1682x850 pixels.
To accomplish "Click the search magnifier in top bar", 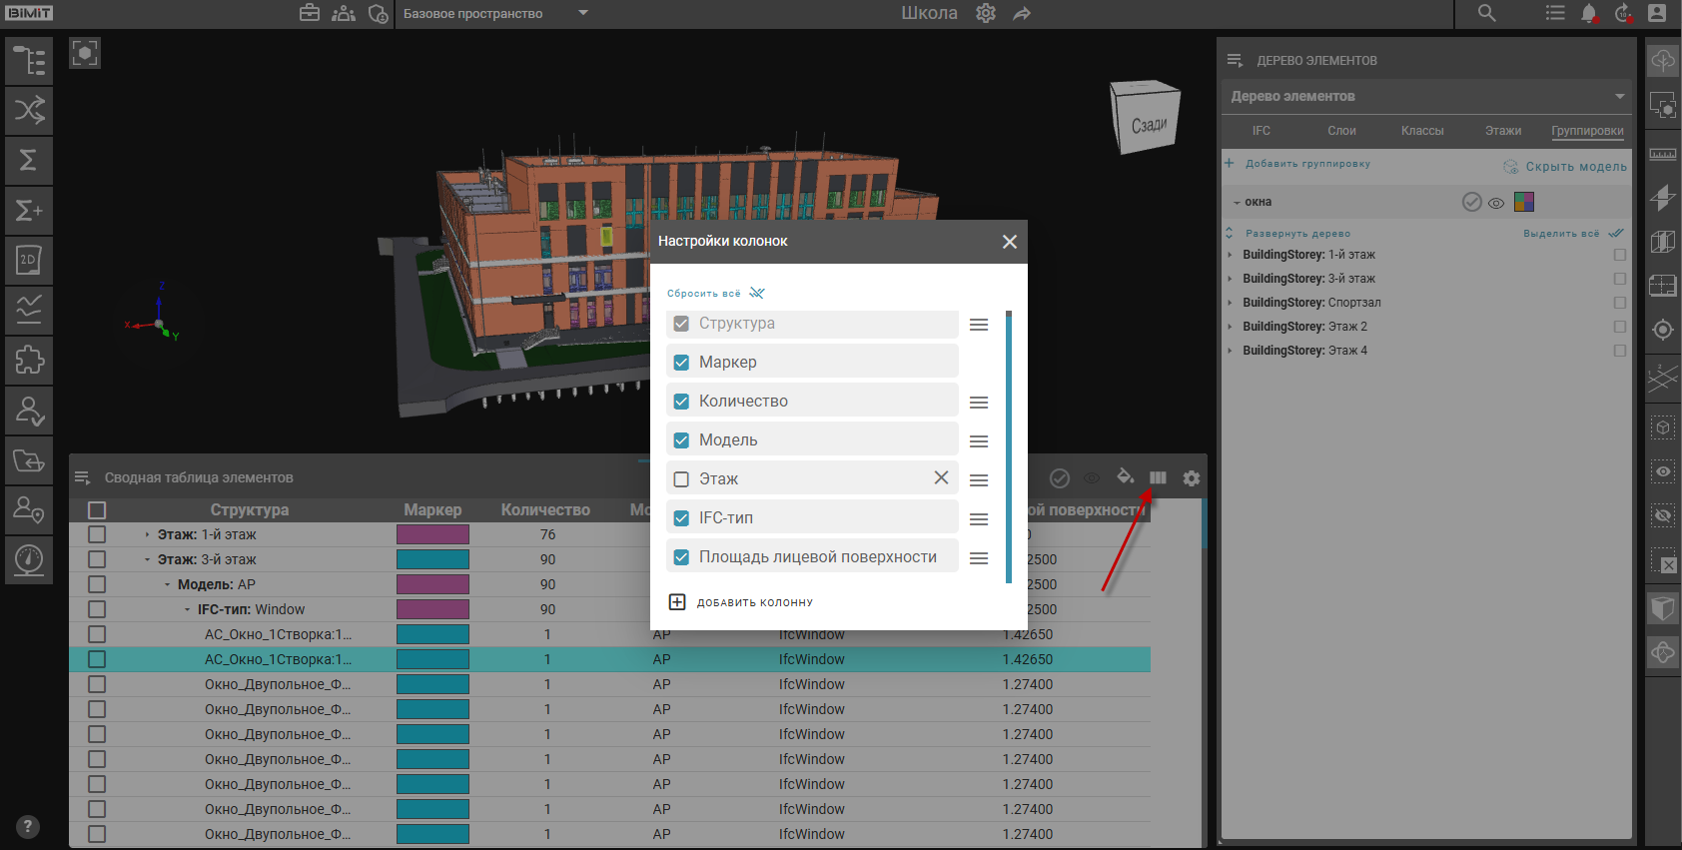I will pos(1487,13).
